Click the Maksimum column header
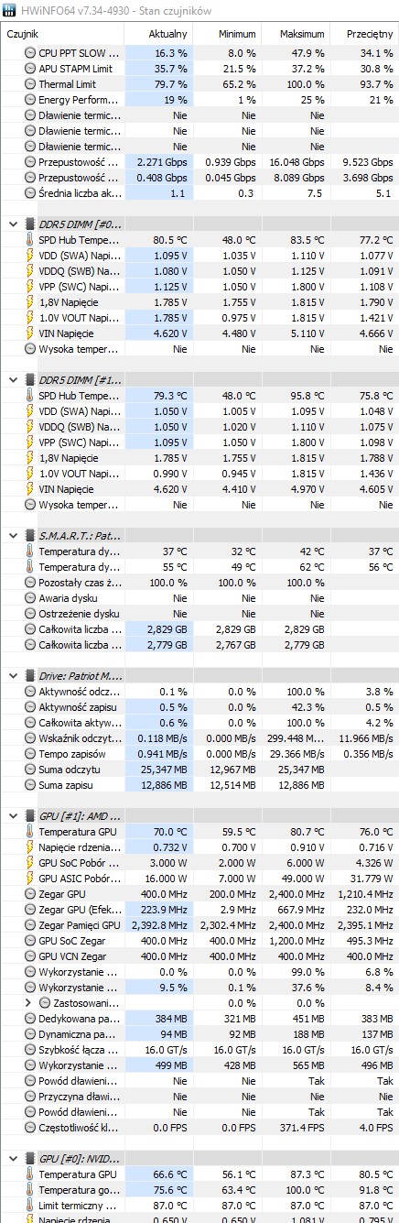Viewport: 399px width, 1223px height. point(296,34)
